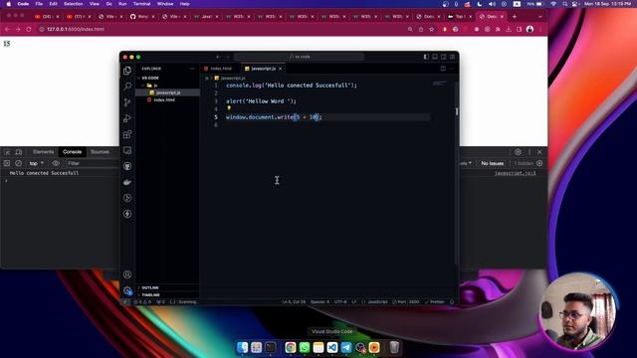Toggle the secondary sidebar layout icon in VS Code

click(444, 57)
